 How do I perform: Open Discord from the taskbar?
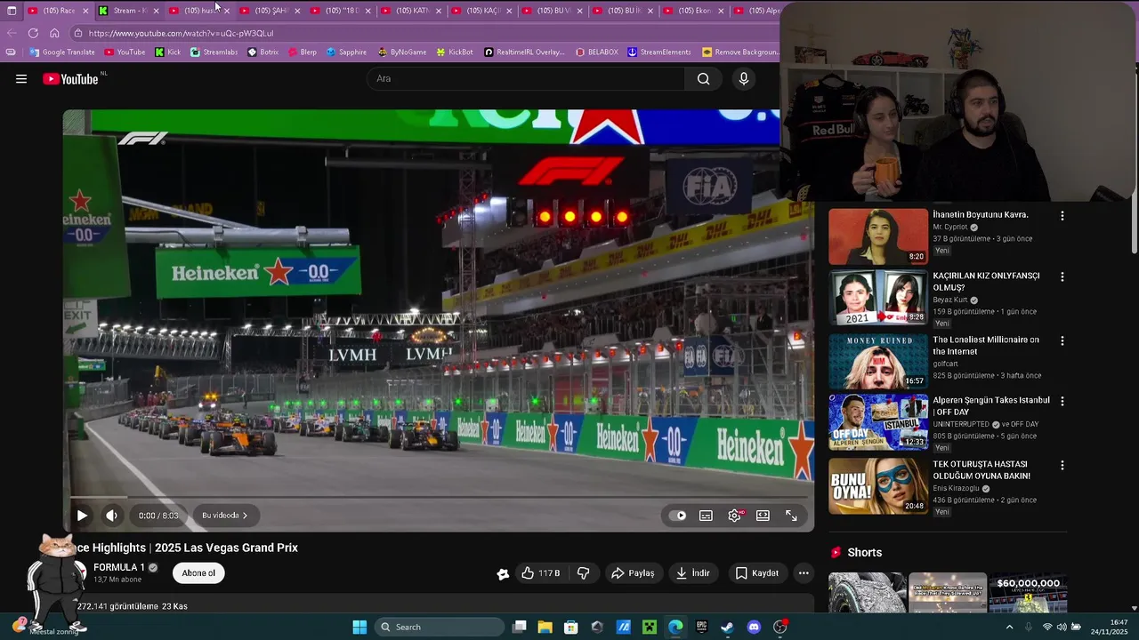click(754, 628)
